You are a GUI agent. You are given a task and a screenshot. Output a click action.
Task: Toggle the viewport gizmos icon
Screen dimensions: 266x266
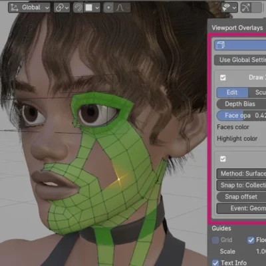245,7
